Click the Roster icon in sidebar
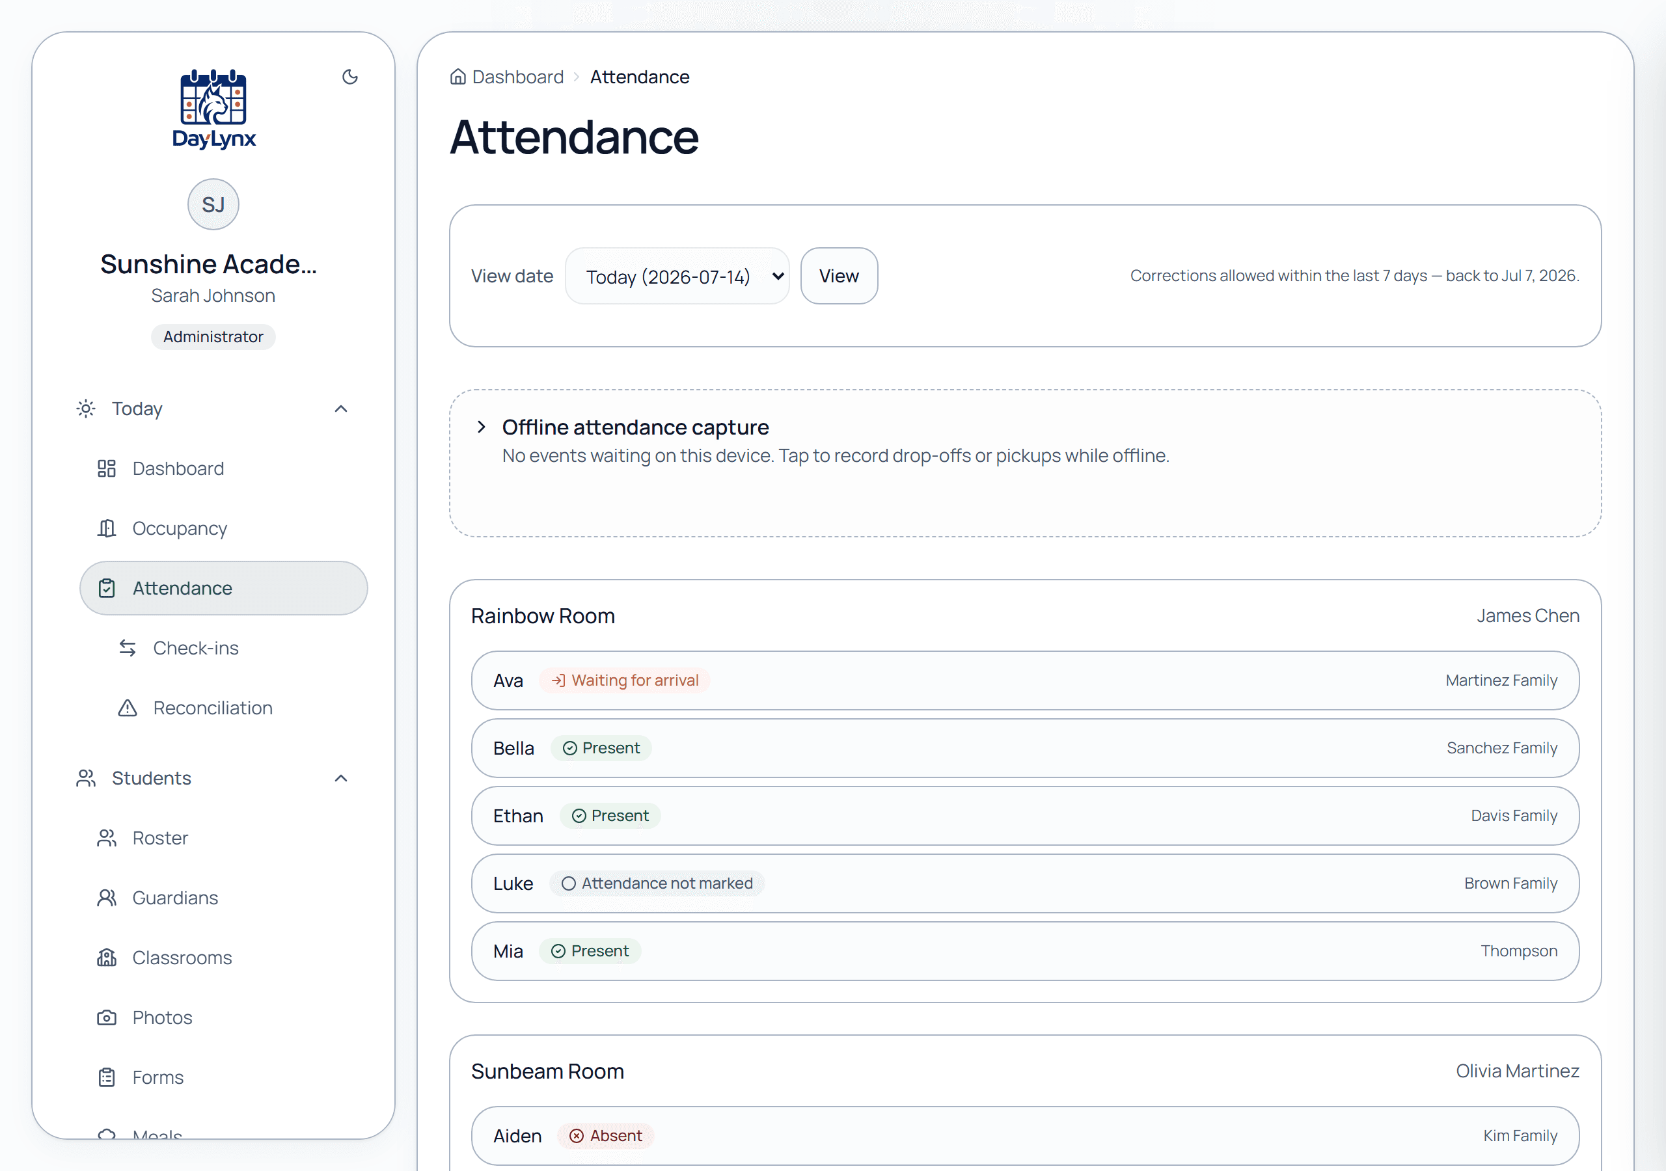Image resolution: width=1666 pixels, height=1171 pixels. 107,838
